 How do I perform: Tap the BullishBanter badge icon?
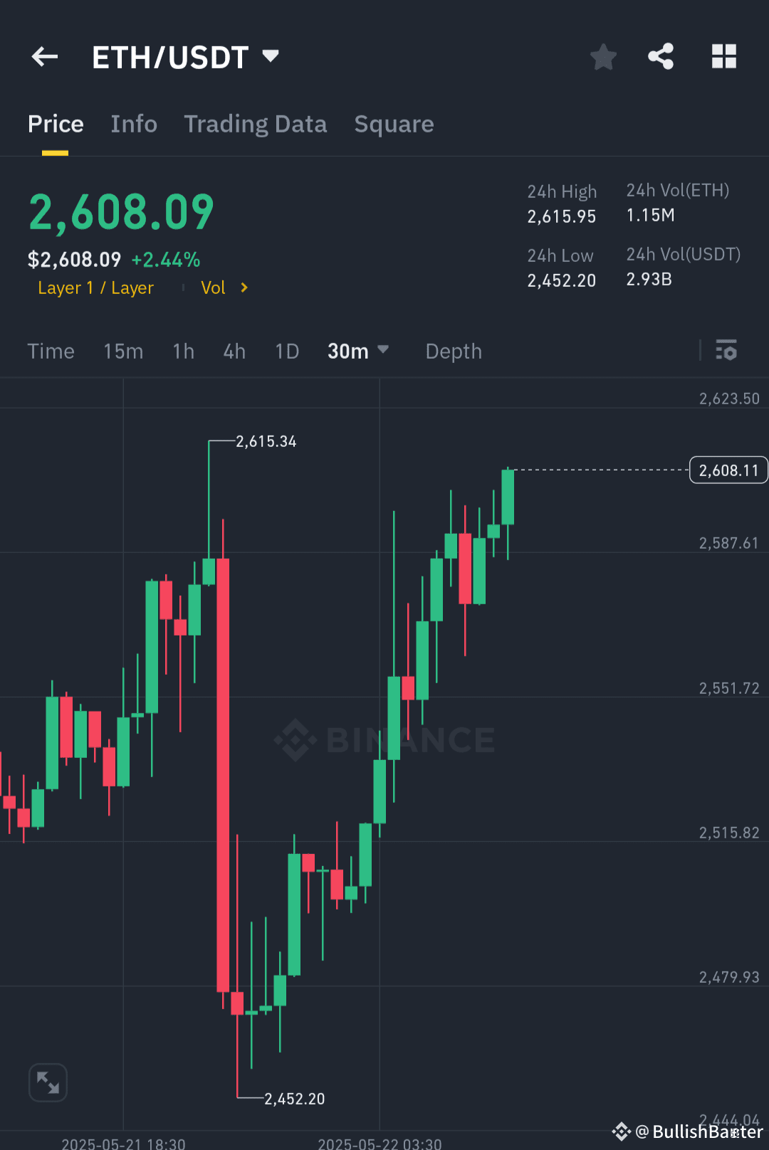[x=620, y=1131]
